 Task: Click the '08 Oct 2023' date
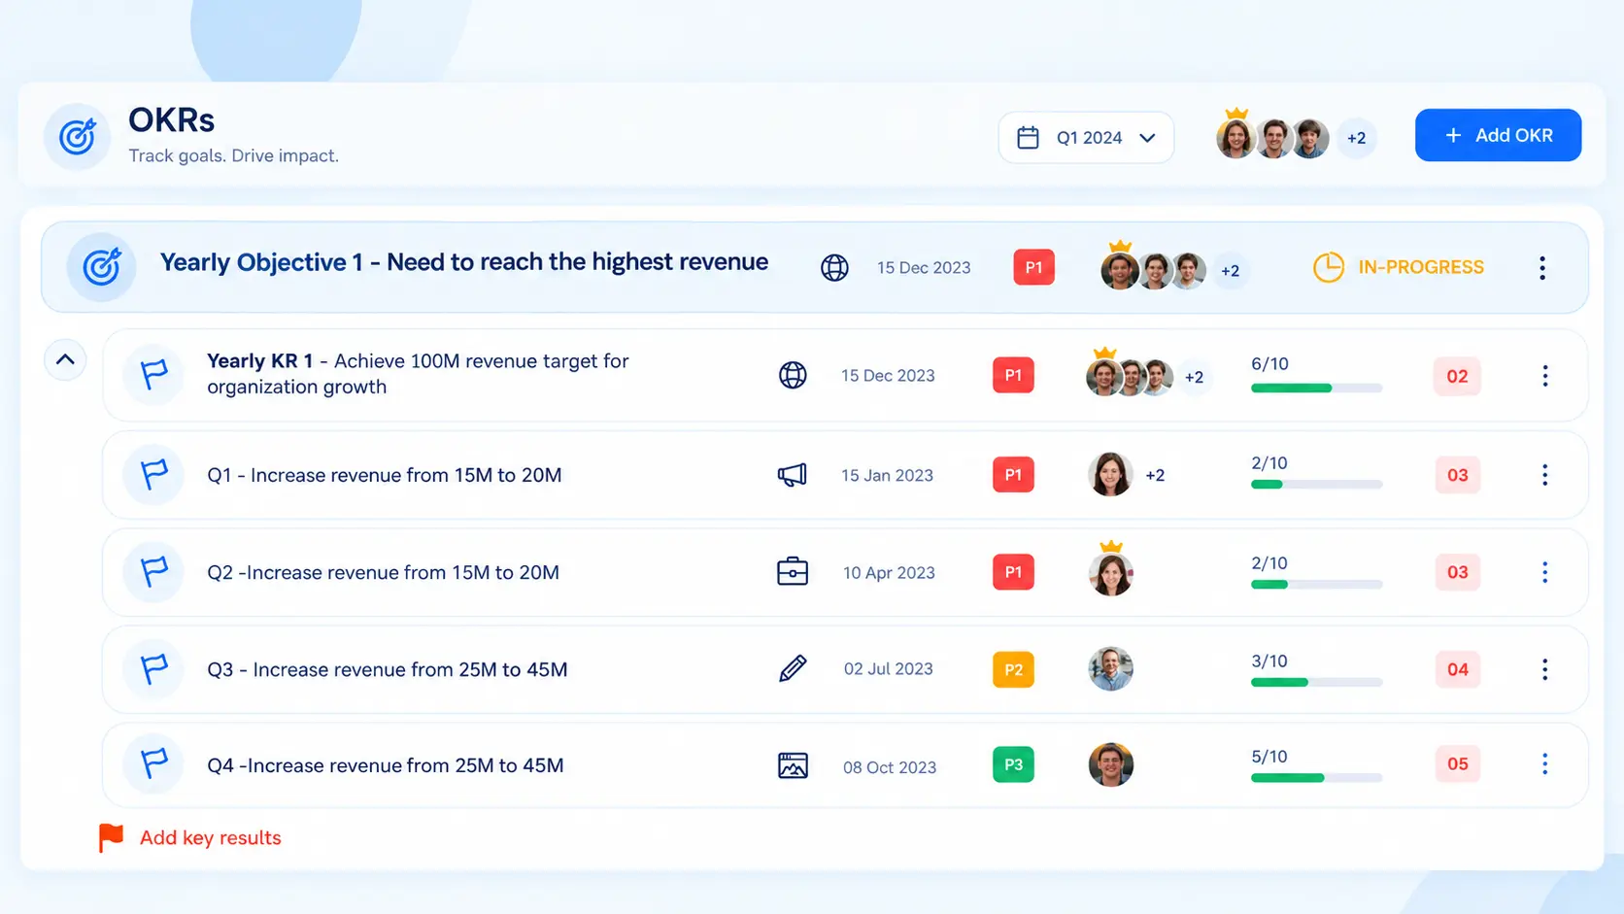[x=890, y=767]
